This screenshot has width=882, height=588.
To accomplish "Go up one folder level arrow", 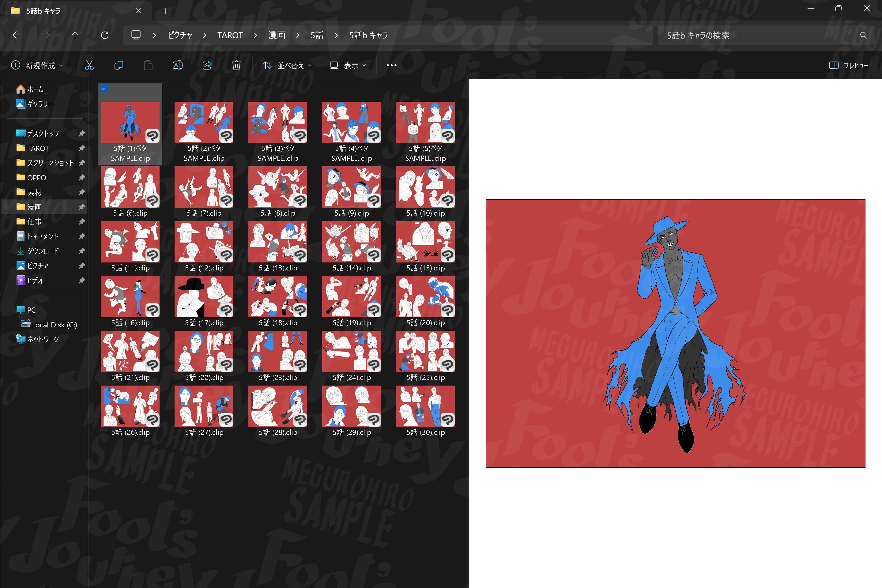I will pyautogui.click(x=75, y=35).
